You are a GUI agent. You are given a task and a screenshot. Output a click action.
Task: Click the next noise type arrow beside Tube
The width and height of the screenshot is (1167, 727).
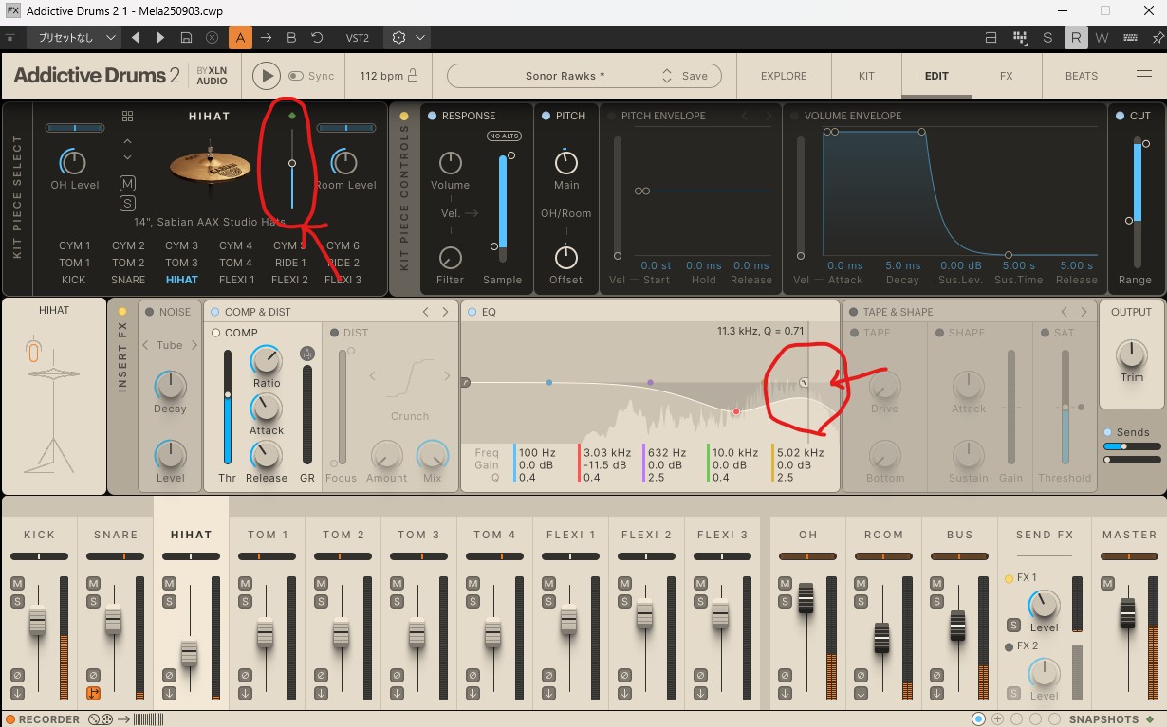[x=194, y=345]
